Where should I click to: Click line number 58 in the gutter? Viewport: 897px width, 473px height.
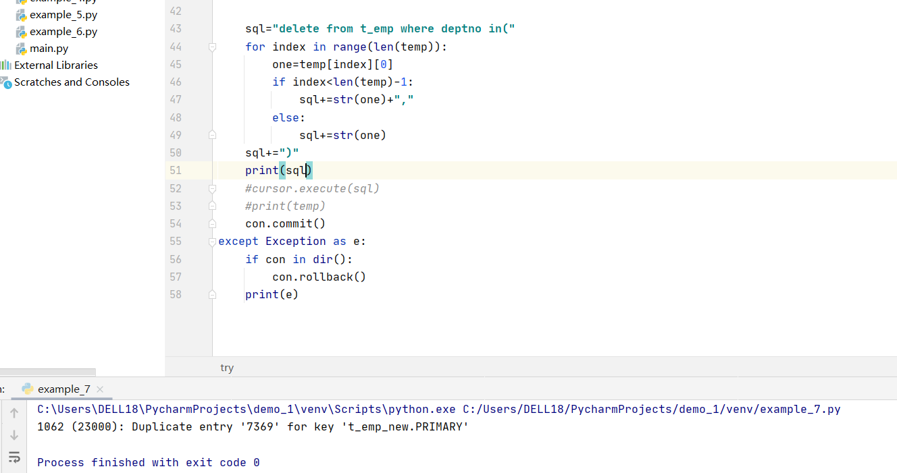(176, 295)
